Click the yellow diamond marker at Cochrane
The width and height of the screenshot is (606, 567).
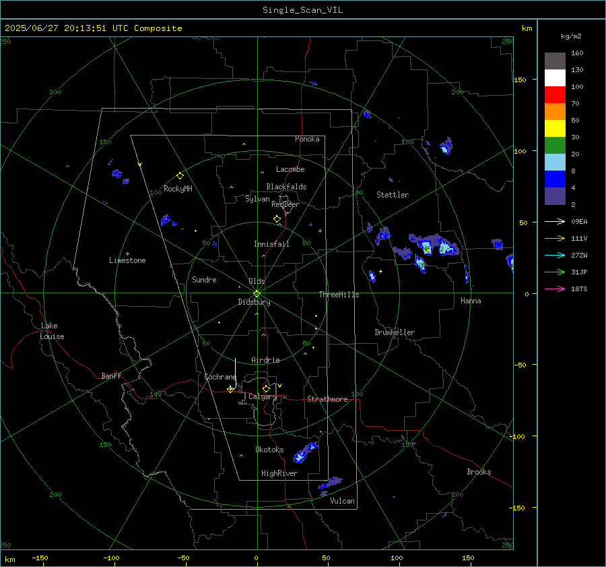point(230,389)
